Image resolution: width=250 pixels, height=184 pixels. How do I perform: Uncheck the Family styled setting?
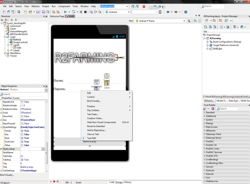point(22,131)
